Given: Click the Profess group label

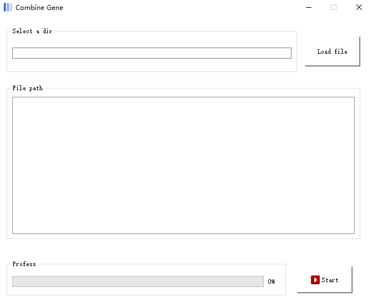Looking at the screenshot, I should click(x=24, y=264).
